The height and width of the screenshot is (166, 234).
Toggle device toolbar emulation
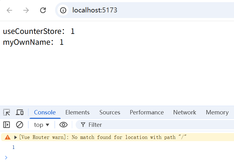pos(20,112)
